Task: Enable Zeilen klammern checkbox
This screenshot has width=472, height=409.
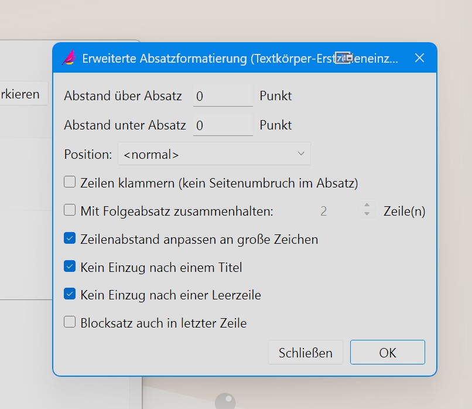Action: click(70, 182)
